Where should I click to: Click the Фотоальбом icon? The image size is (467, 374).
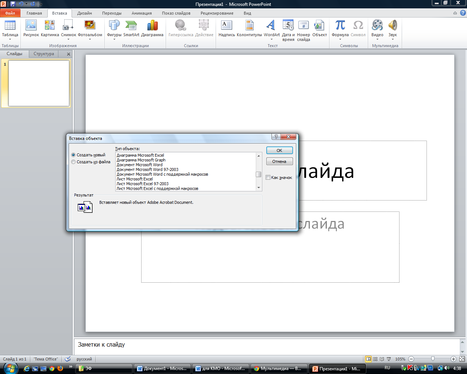point(90,25)
